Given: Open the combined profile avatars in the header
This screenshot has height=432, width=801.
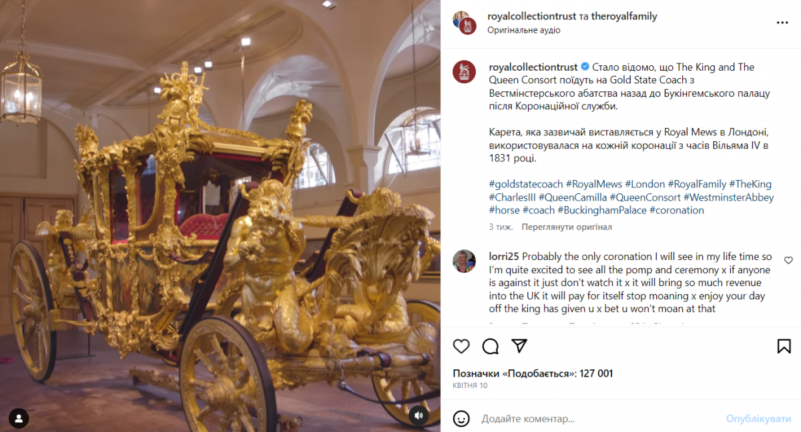Looking at the screenshot, I should point(464,22).
